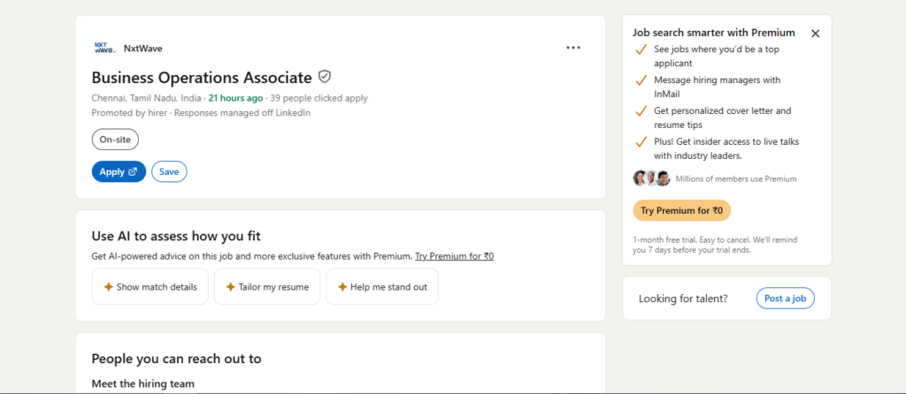
Task: Click the sparkle icon on Tailor my resume
Action: 231,287
